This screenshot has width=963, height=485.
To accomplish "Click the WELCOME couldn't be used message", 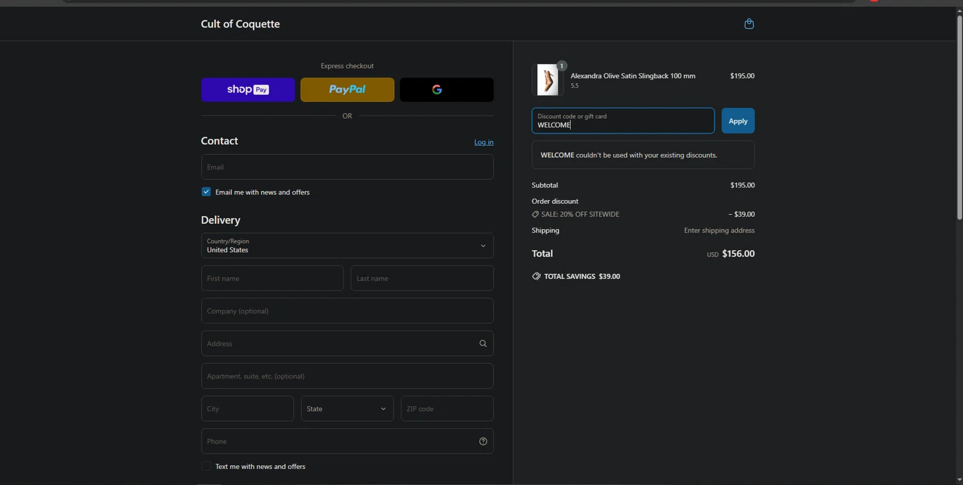I will pyautogui.click(x=643, y=155).
